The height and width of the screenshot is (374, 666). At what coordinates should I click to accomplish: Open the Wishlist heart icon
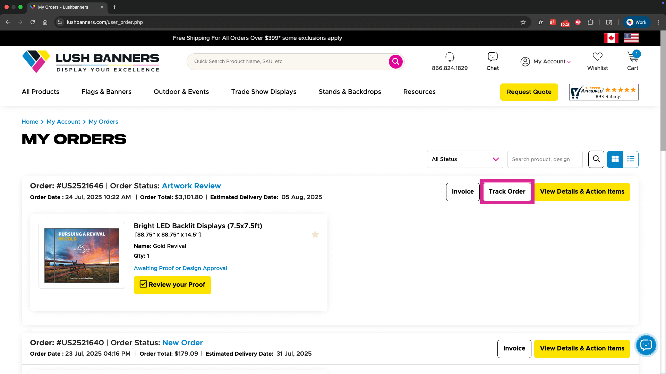(x=597, y=57)
